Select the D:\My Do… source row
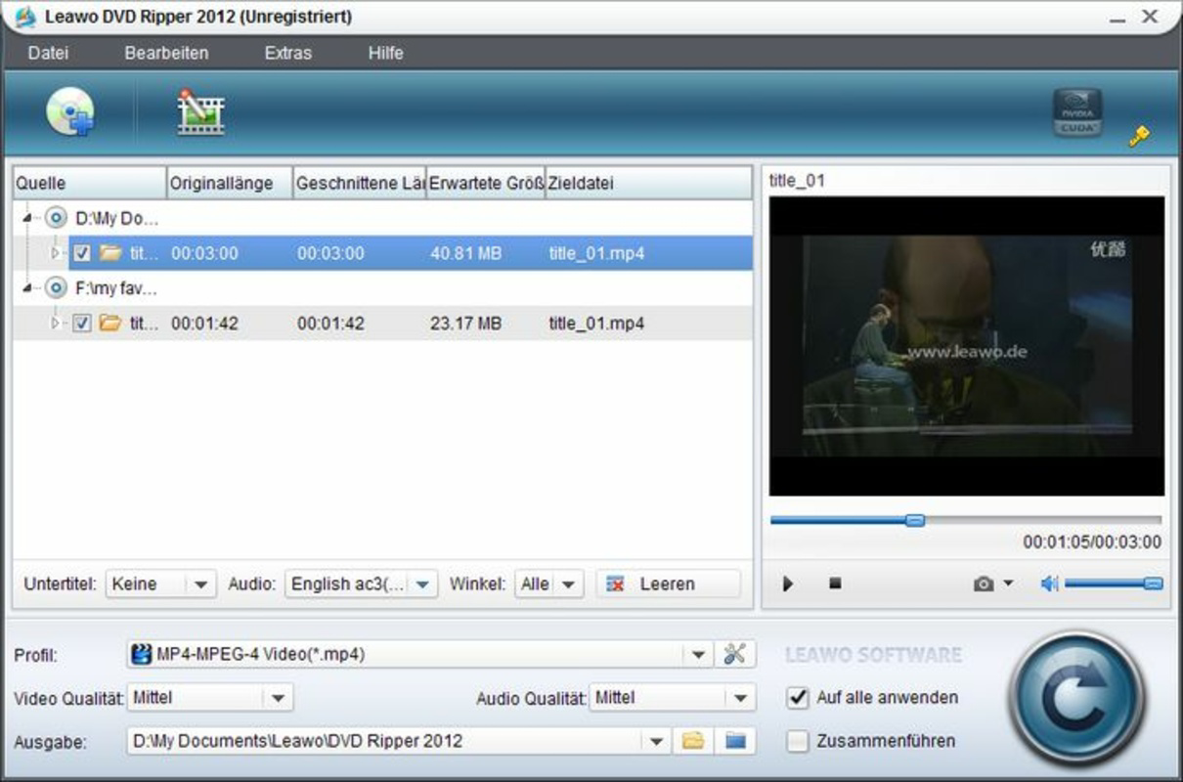The image size is (1183, 782). coord(382,218)
